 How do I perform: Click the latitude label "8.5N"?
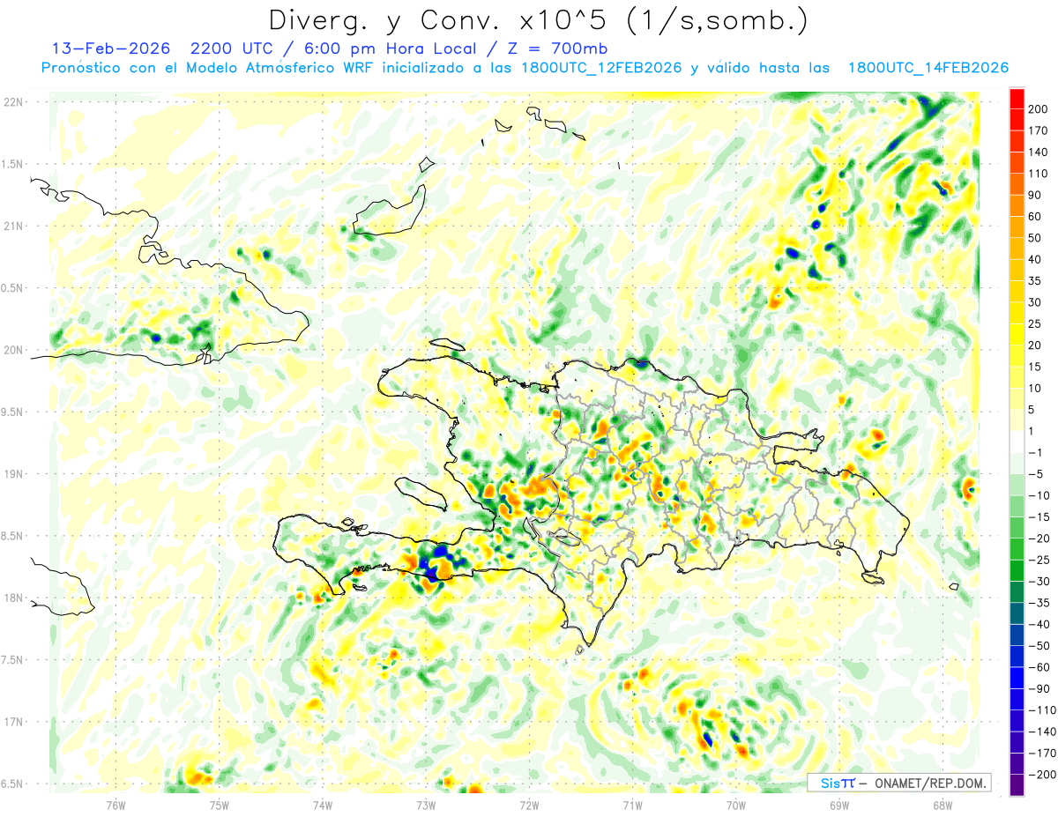click(x=11, y=537)
